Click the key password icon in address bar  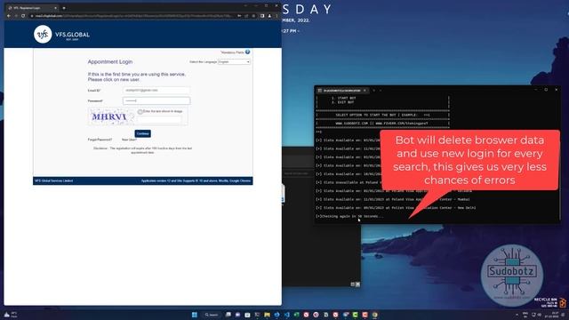(x=239, y=16)
